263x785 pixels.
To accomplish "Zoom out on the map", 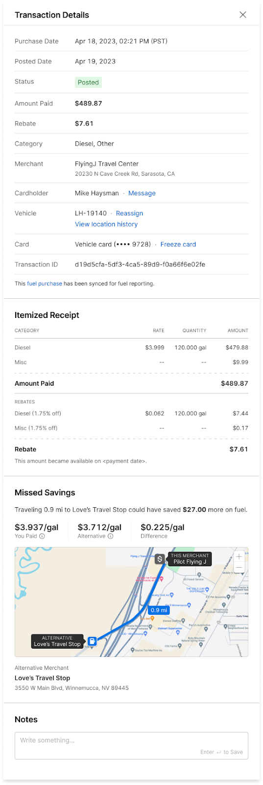I will pyautogui.click(x=239, y=567).
